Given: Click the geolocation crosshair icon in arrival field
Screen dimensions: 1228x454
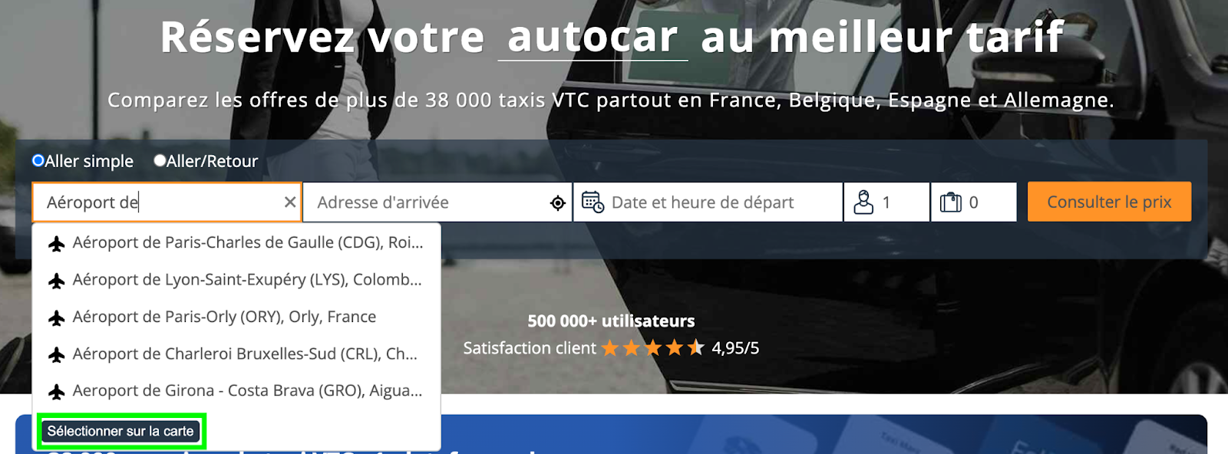Looking at the screenshot, I should tap(558, 202).
